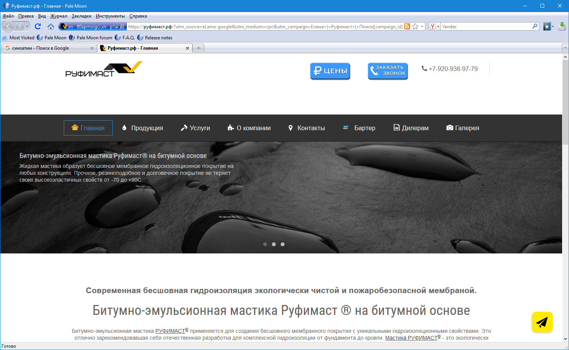Go back using the browser Back arrow
Screen dimensions: 569x350
pyautogui.click(x=8, y=26)
